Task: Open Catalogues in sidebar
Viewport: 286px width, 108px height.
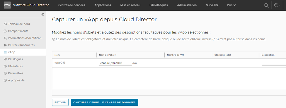Action: (15, 59)
